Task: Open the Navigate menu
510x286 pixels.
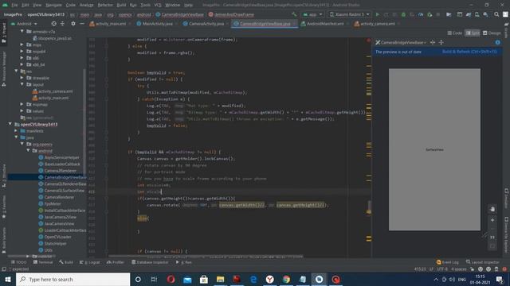Action: (53, 5)
